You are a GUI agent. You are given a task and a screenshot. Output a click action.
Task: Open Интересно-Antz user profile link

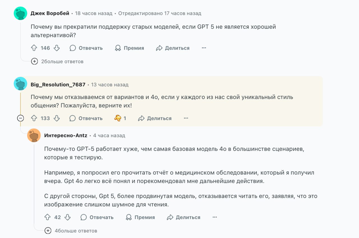pyautogui.click(x=66, y=136)
